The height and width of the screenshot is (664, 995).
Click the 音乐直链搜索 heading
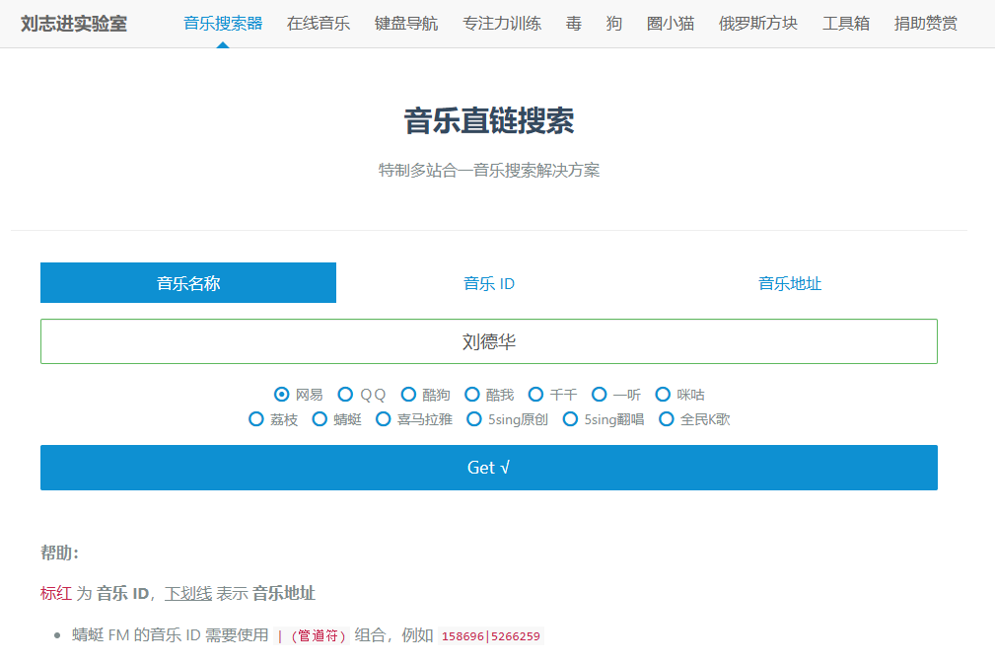click(489, 120)
